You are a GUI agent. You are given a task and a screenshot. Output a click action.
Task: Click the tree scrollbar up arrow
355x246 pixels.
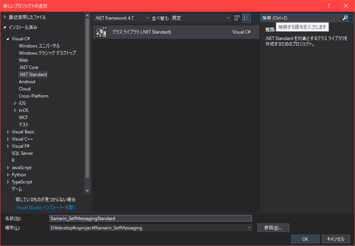(87, 15)
